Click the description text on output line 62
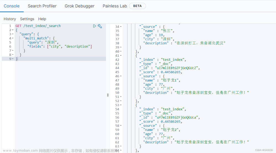The image size is (276, 153). point(212,142)
